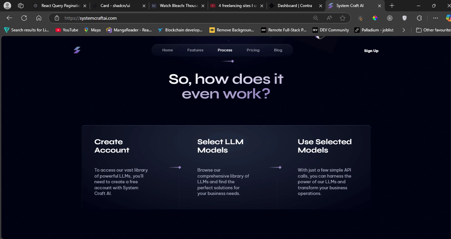Close the Dashboard | Contra tab

click(x=321, y=6)
